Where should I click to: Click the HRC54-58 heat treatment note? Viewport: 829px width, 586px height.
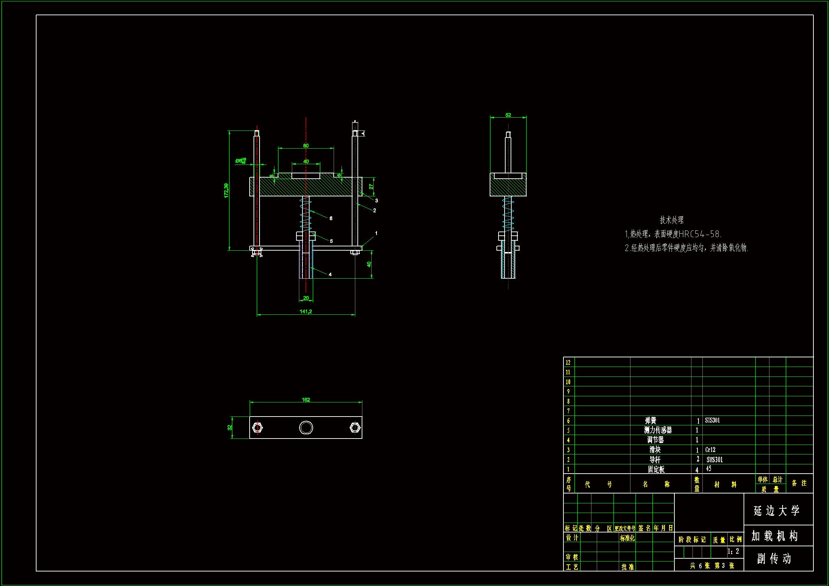(673, 234)
